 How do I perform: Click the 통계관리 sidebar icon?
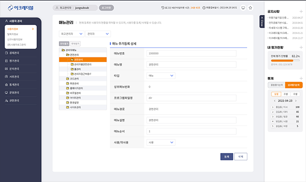click(7, 84)
